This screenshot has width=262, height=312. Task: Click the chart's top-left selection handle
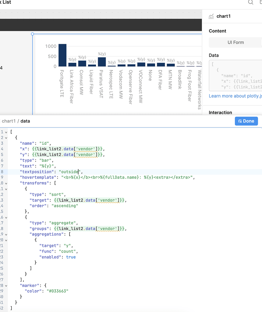pos(32,34)
